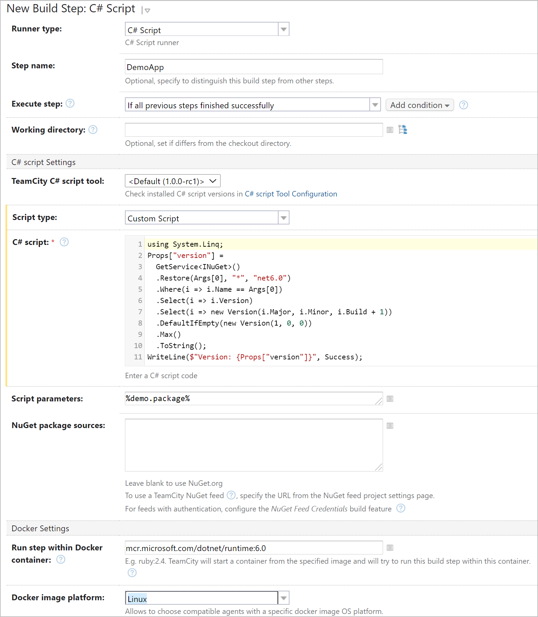Viewport: 538px width, 617px height.
Task: Open TeamCity C# script tool version dropdown
Action: (173, 181)
